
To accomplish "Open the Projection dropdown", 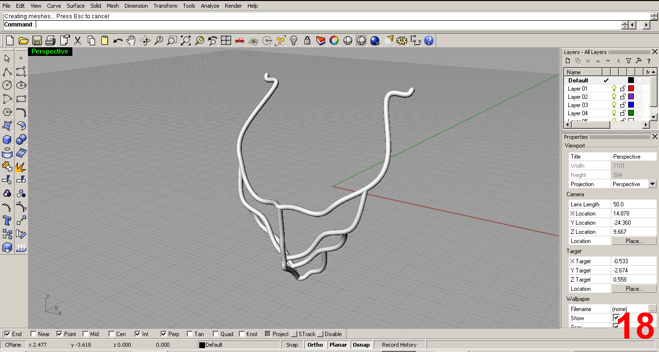I will click(652, 184).
